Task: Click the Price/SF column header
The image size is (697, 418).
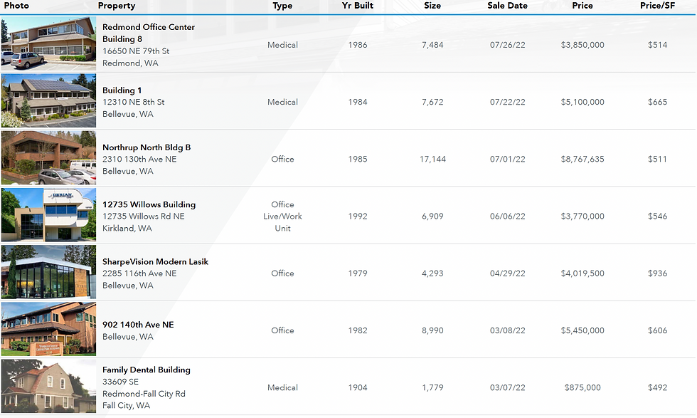Action: (x=657, y=6)
